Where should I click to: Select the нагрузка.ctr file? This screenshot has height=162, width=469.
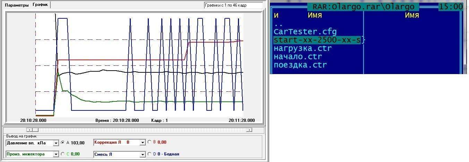[x=302, y=48]
